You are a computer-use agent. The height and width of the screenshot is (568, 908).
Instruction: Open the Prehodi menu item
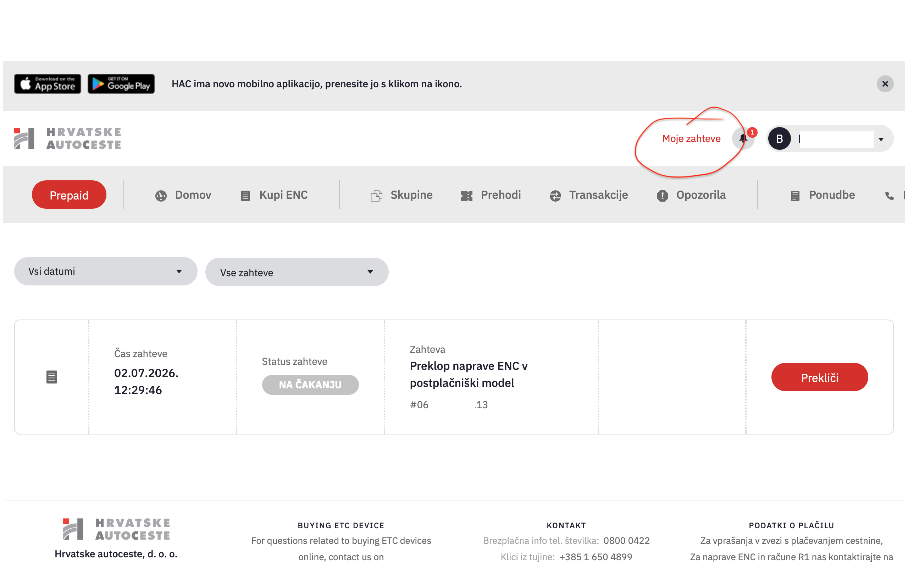(x=491, y=195)
